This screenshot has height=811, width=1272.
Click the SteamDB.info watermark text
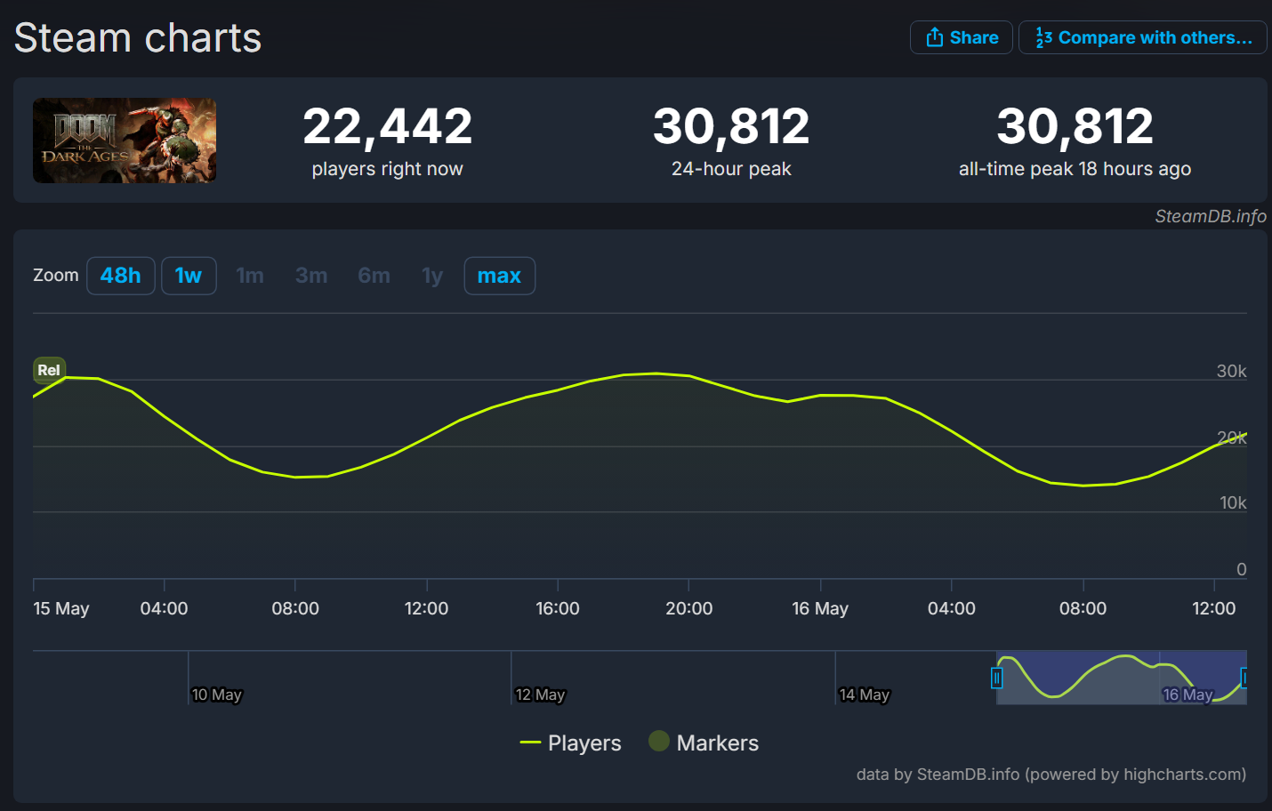tap(1210, 216)
